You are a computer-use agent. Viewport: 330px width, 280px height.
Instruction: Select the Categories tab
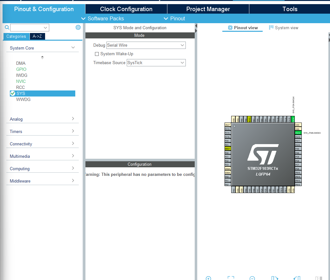point(16,37)
